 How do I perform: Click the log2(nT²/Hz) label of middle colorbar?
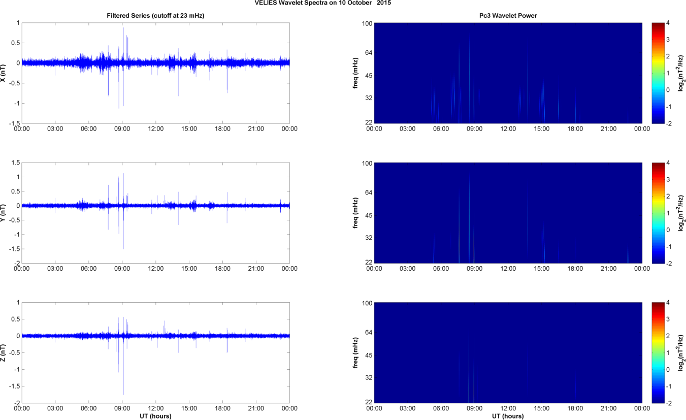click(x=681, y=213)
